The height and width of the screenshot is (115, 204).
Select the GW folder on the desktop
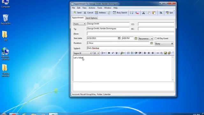pos(5,36)
